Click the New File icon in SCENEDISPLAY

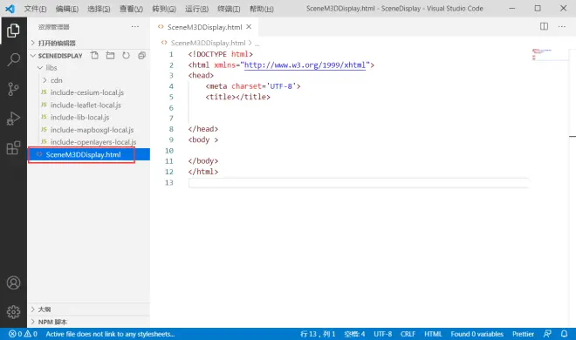click(x=94, y=56)
